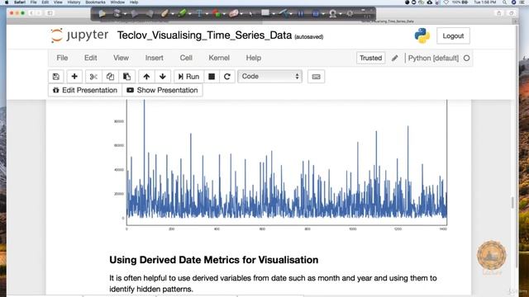Open the Edit menu in Jupyter
The image size is (529, 297).
click(x=90, y=58)
